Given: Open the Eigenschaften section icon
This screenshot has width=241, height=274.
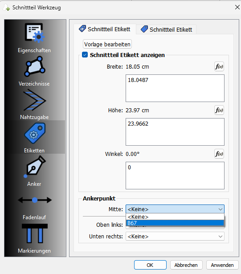Looking at the screenshot, I should [x=35, y=33].
